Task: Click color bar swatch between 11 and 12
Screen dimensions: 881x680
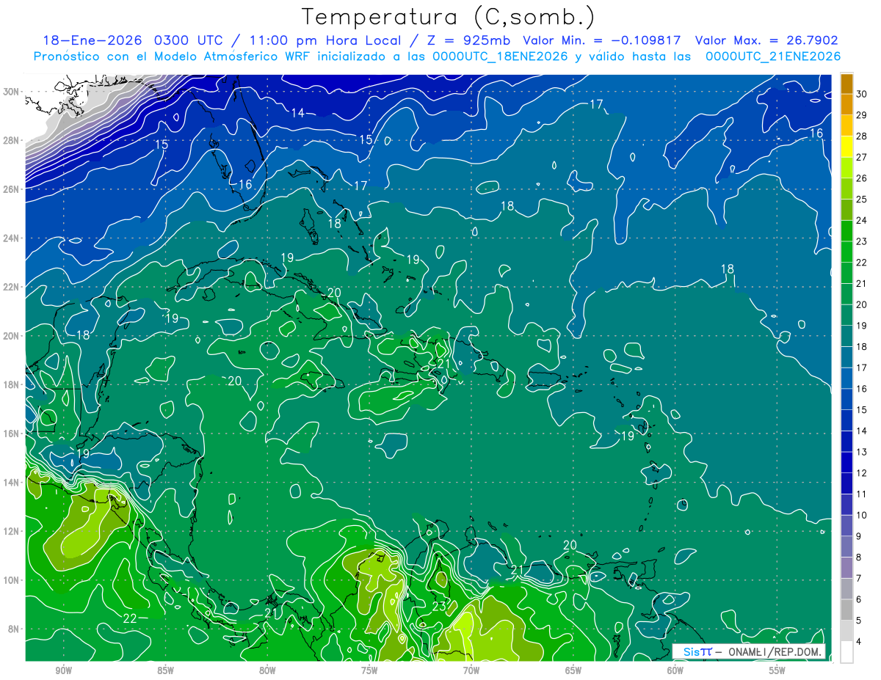Action: (846, 483)
